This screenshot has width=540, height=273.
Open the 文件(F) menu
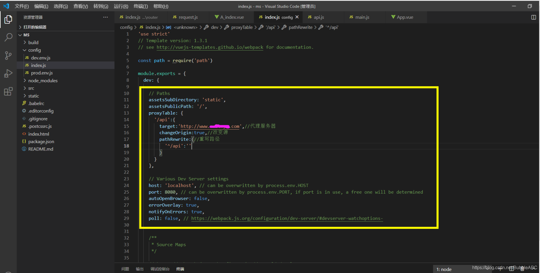click(22, 6)
